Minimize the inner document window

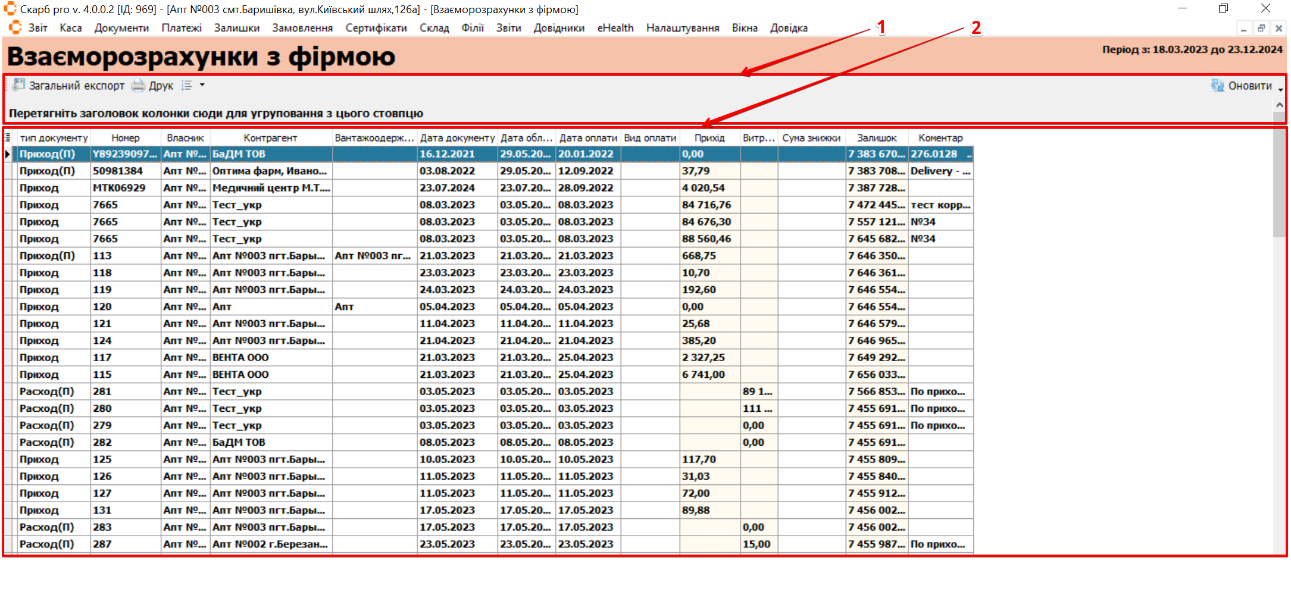[1244, 28]
